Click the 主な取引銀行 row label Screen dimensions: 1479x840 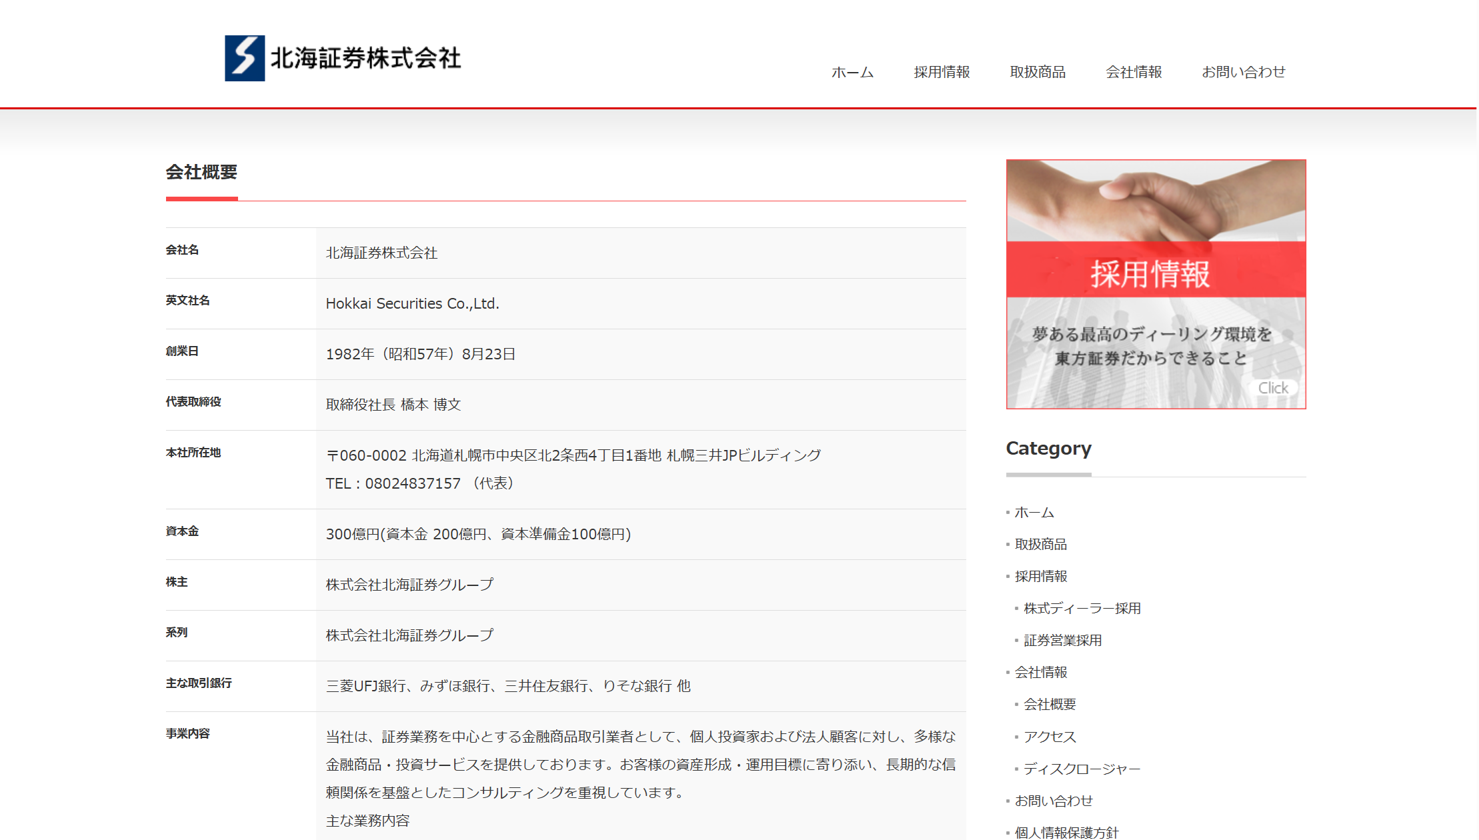199,683
